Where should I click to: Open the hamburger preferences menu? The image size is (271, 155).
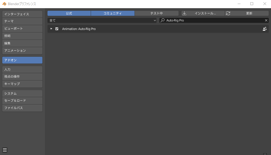point(5,150)
